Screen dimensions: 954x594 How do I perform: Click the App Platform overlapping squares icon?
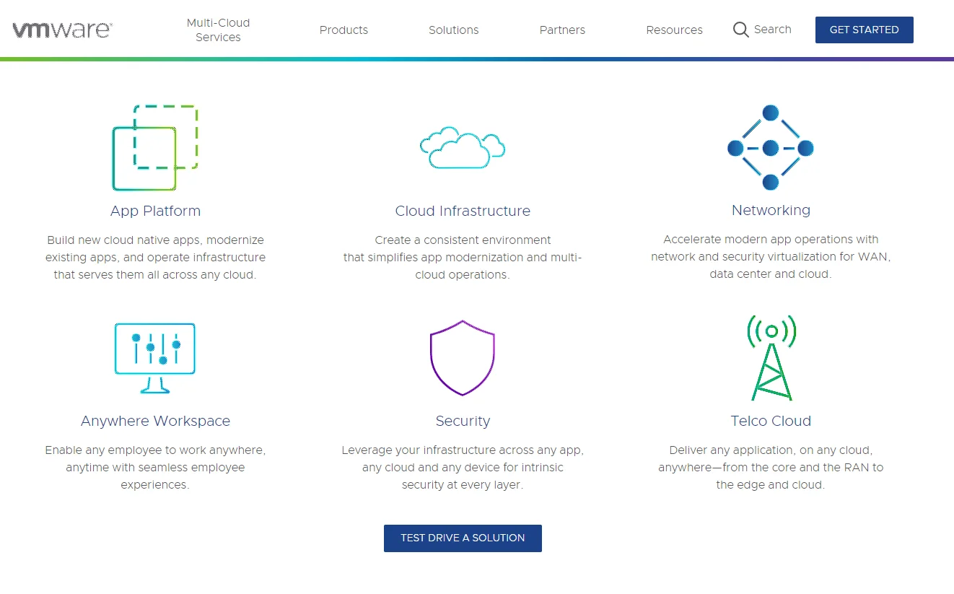tap(155, 148)
